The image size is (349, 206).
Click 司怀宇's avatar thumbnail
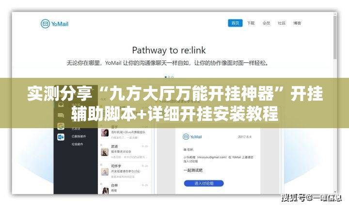click(105, 172)
